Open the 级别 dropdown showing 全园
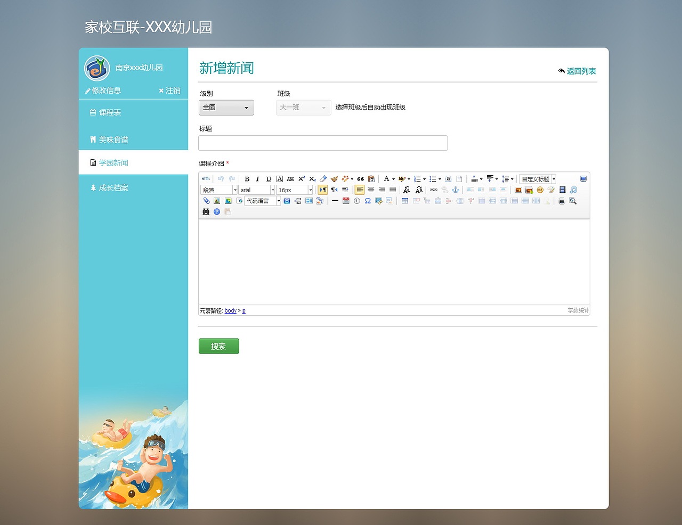682x525 pixels. [226, 108]
